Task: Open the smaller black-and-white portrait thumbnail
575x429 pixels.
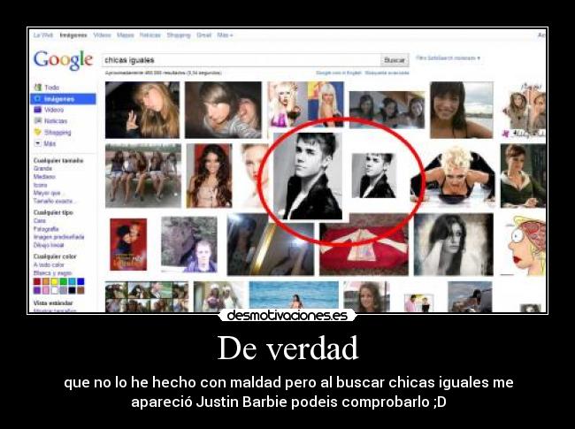Action: [x=373, y=176]
